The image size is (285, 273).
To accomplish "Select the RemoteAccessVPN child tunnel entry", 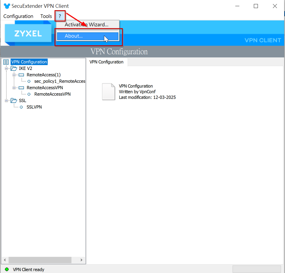I will (52, 94).
